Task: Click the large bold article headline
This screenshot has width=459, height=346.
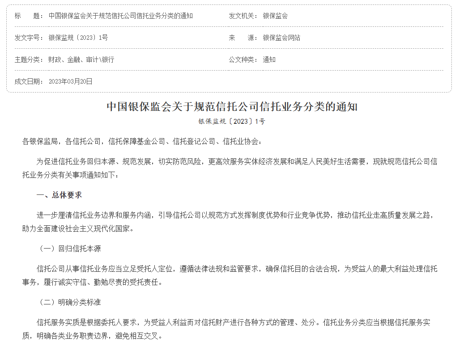Action: [x=232, y=107]
